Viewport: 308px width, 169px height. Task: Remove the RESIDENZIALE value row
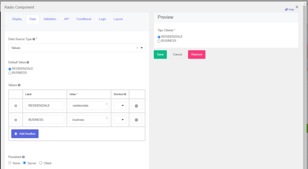click(137, 106)
